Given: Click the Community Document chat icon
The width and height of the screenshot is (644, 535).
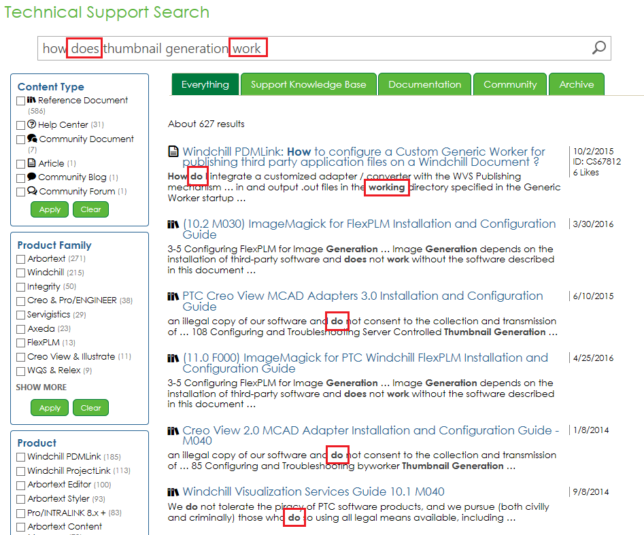Looking at the screenshot, I should pos(32,139).
